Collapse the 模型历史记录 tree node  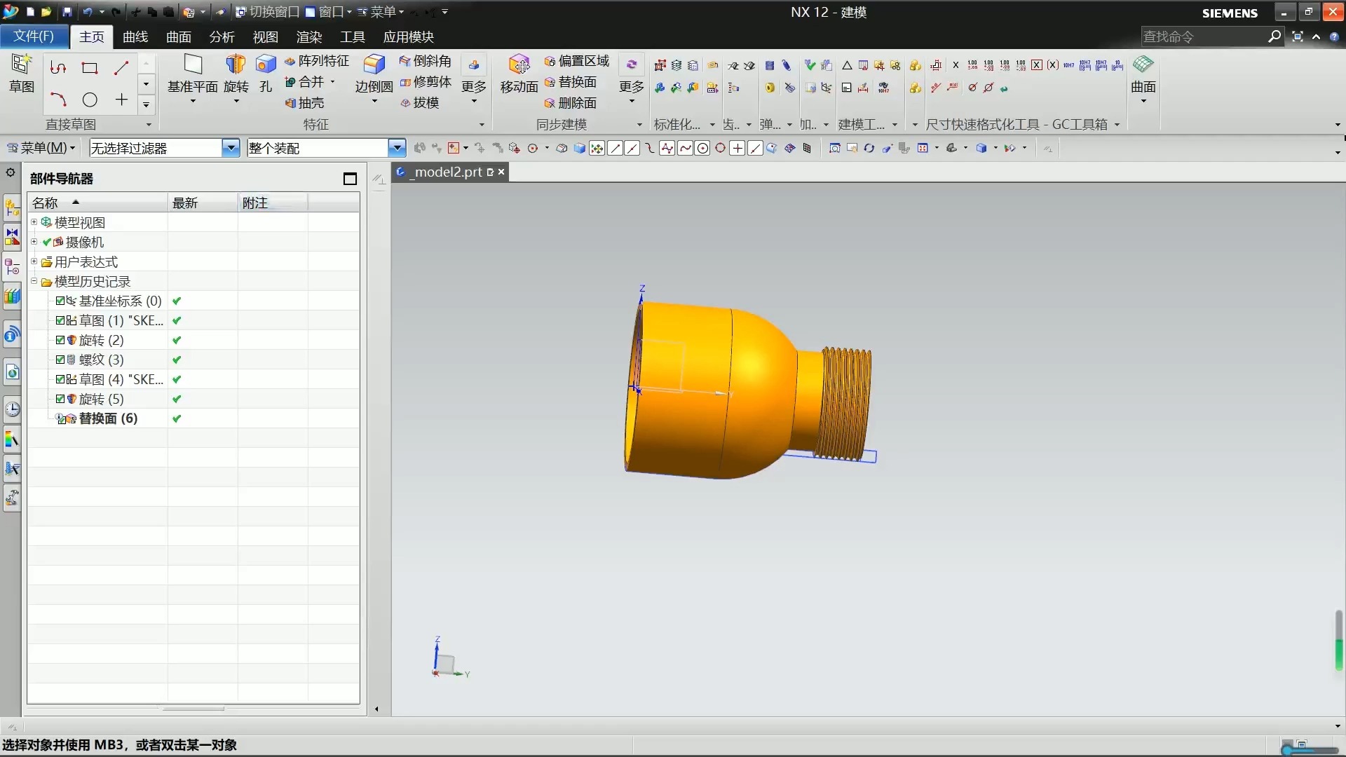coord(34,281)
